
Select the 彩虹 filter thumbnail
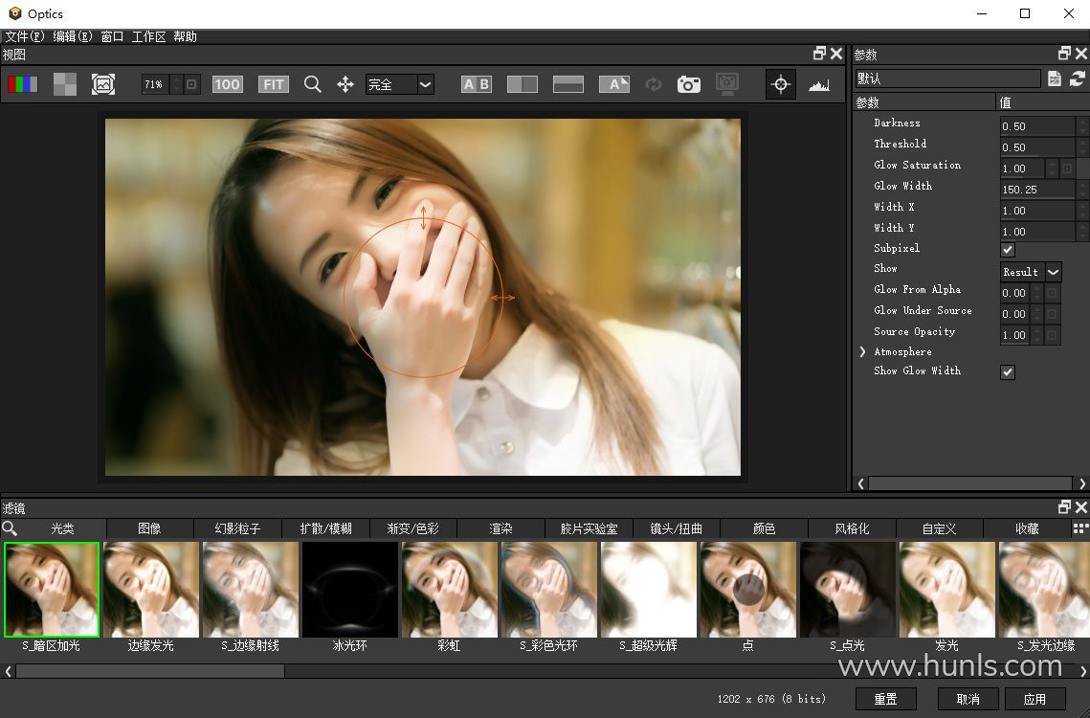tap(449, 590)
